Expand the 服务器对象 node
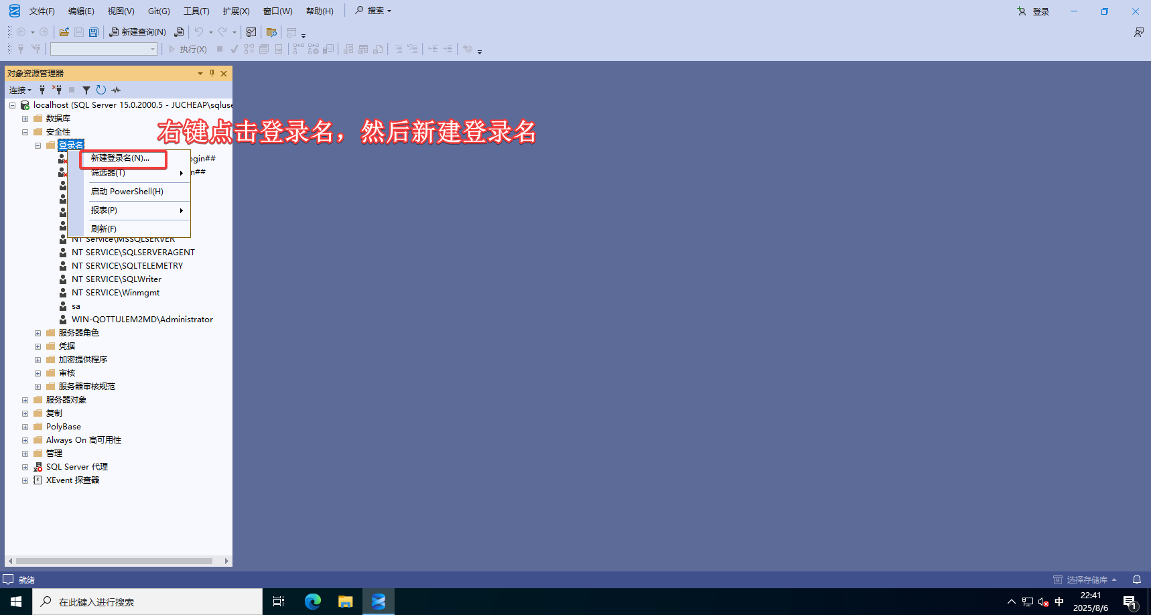Screen dimensions: 1151x615 click(25, 400)
